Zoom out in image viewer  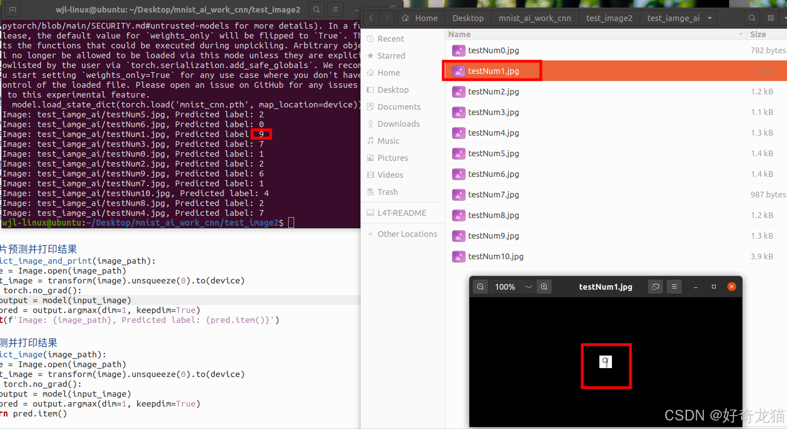coord(481,287)
